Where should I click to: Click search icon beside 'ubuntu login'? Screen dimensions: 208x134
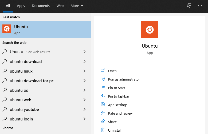coord(5,119)
